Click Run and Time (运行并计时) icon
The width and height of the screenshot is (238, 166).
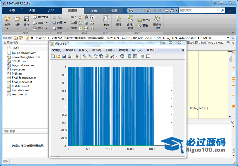(157, 18)
